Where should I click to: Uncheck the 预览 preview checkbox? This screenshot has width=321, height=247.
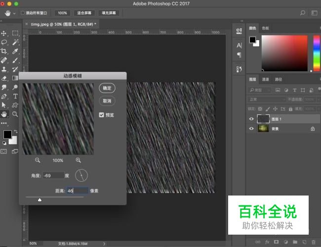102,115
